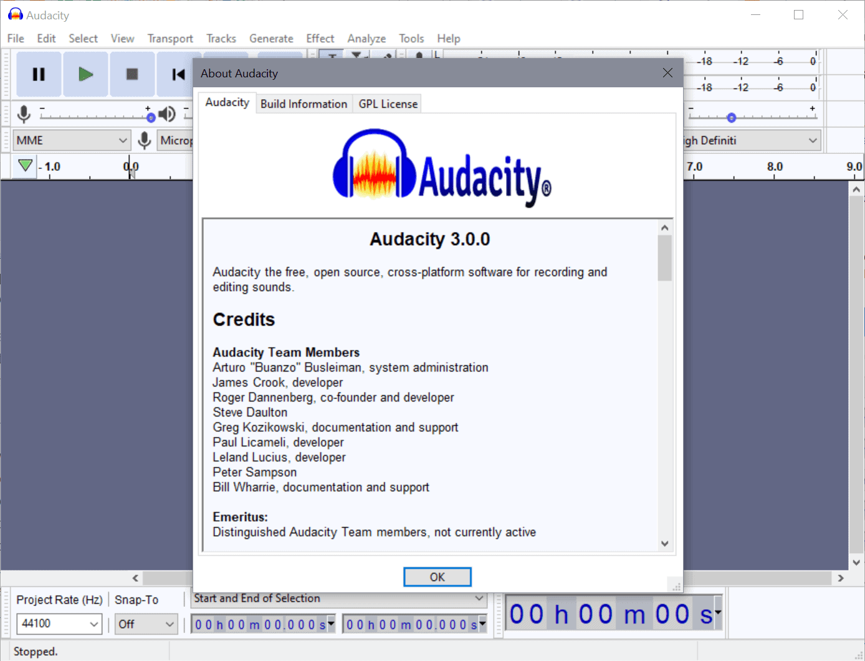Open the Tracks menu

pos(221,39)
